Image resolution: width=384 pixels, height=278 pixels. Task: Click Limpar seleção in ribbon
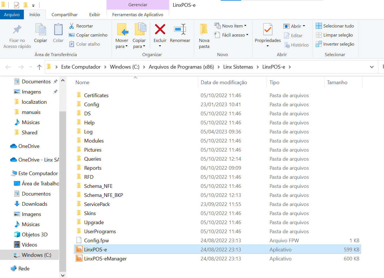pyautogui.click(x=334, y=35)
